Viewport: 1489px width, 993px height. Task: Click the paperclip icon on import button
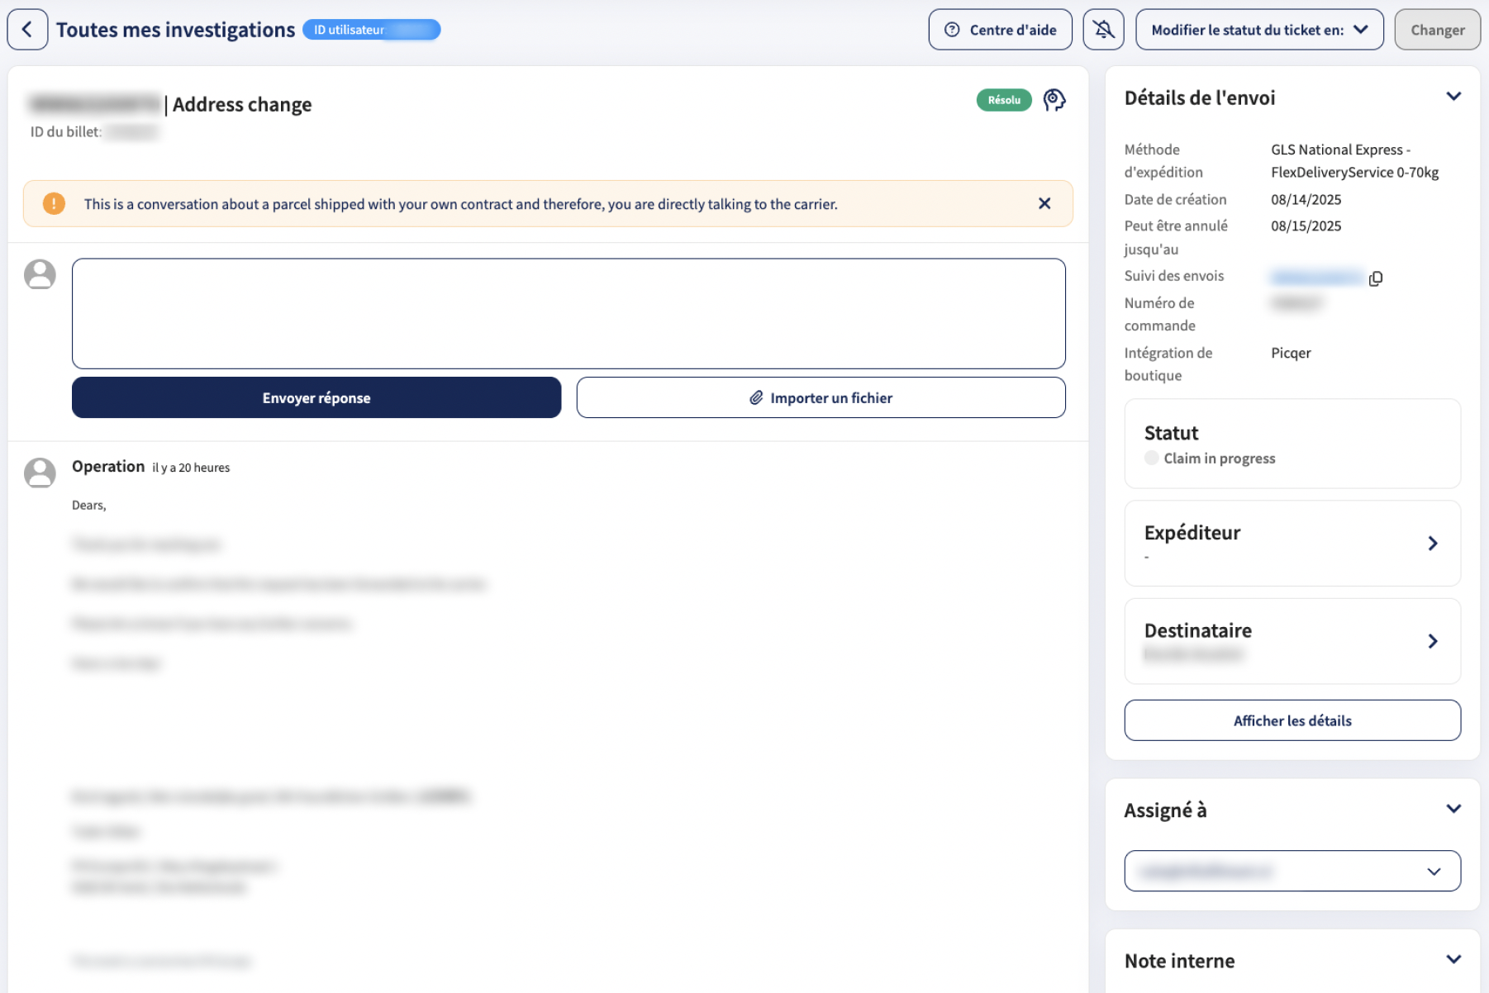[756, 397]
